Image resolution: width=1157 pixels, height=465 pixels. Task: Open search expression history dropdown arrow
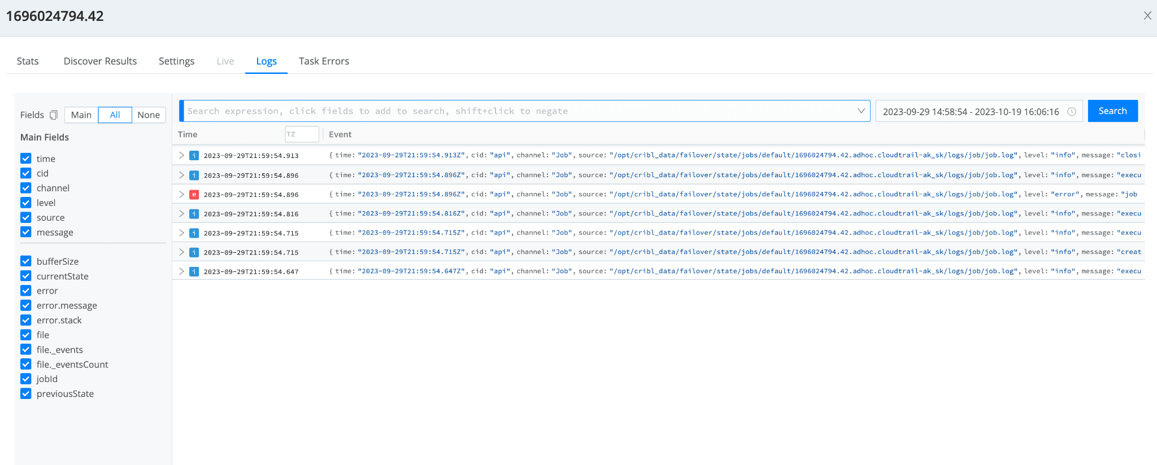[x=860, y=111]
